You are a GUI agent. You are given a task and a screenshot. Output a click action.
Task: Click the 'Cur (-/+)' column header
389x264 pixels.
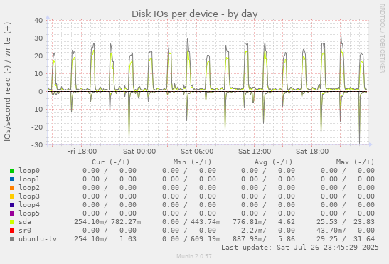(x=111, y=162)
